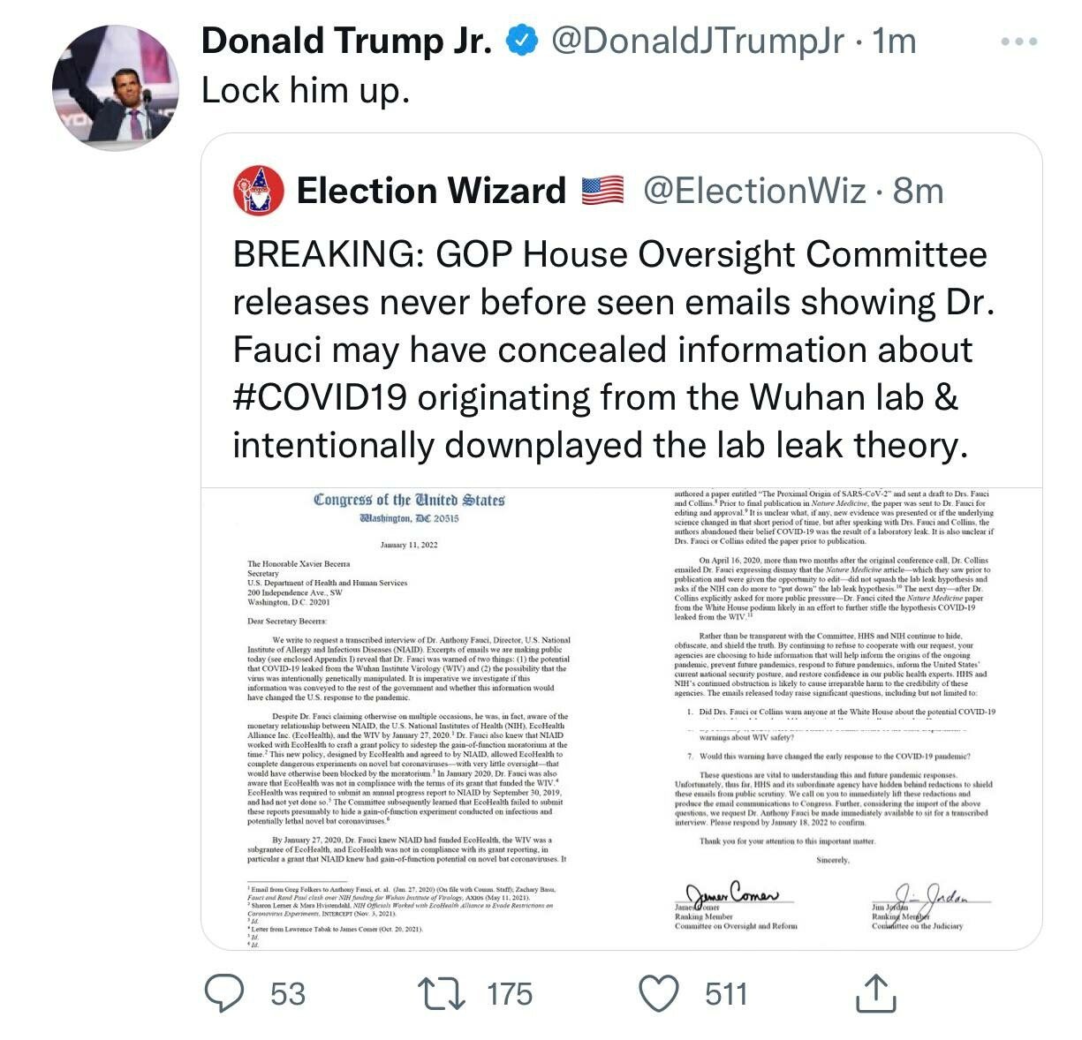
Task: Click the Election Wizard account name
Action: 431,191
